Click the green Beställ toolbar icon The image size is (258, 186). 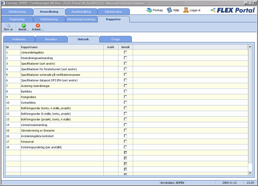23,25
